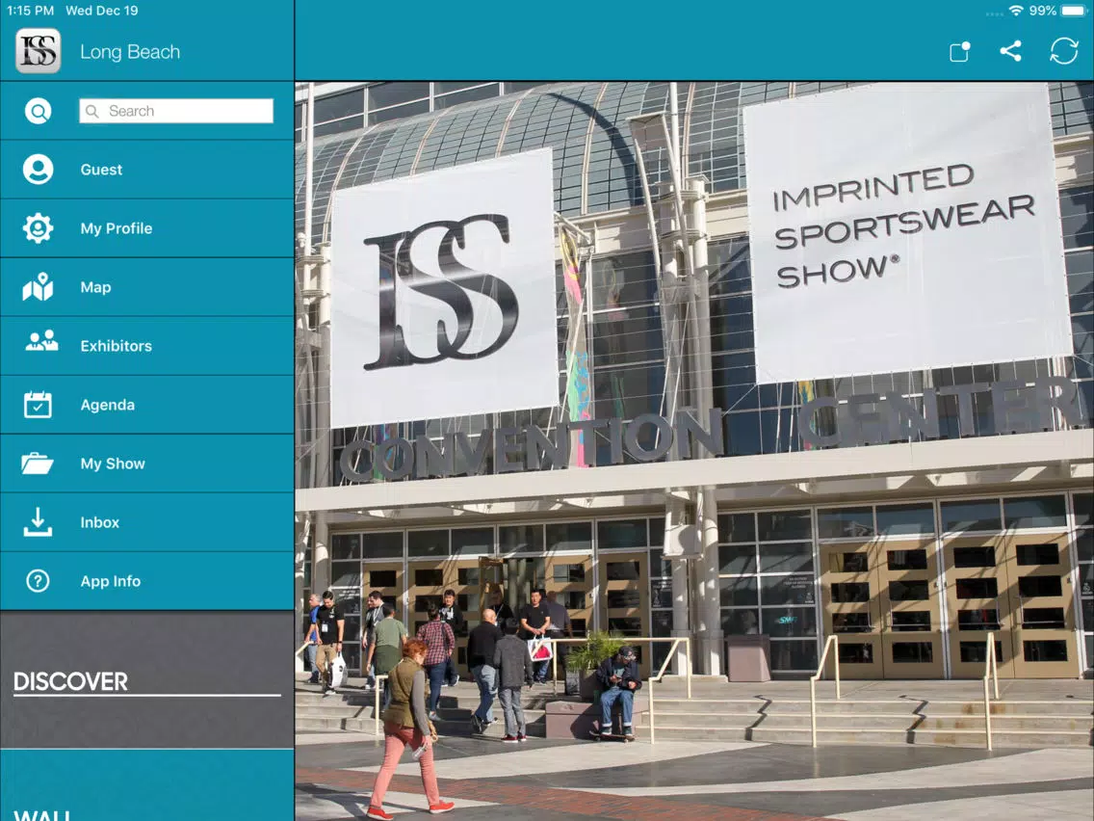
Task: Click the My Profile gear icon
Action: pyautogui.click(x=38, y=228)
